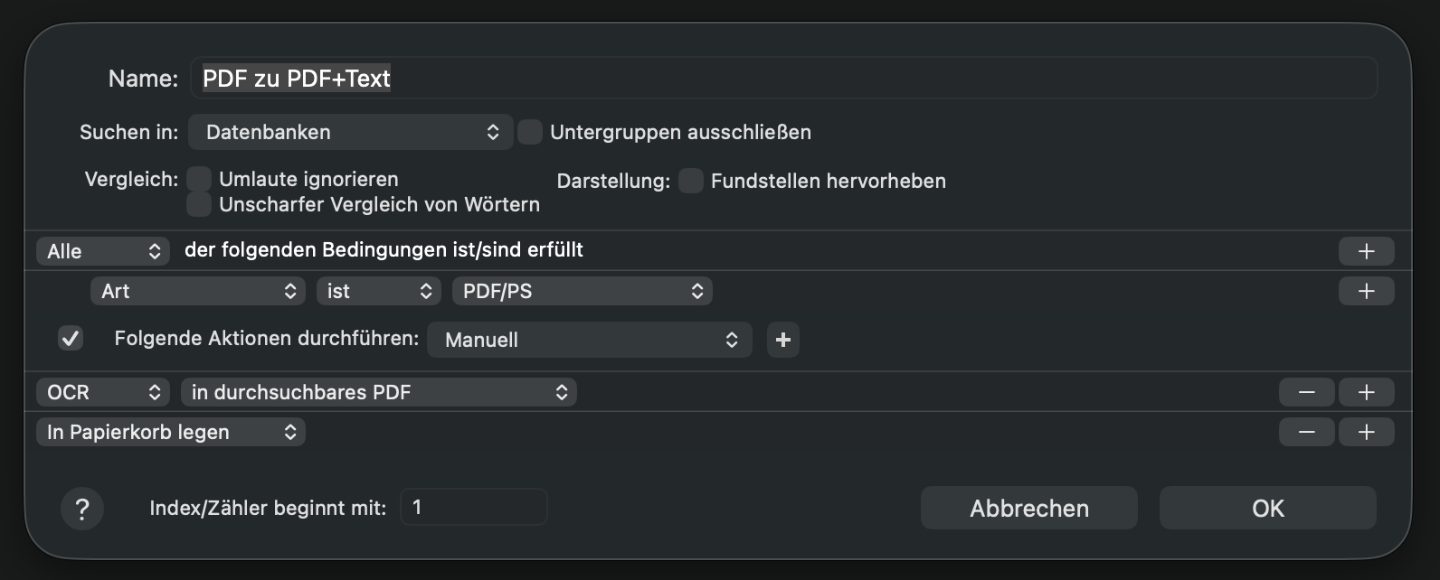Uncheck Folgende Aktionen durchführen checkbox

(x=71, y=339)
